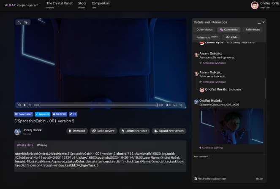
Task: Click the reply text 'Souhlasím'
Action: pyautogui.click(x=235, y=89)
